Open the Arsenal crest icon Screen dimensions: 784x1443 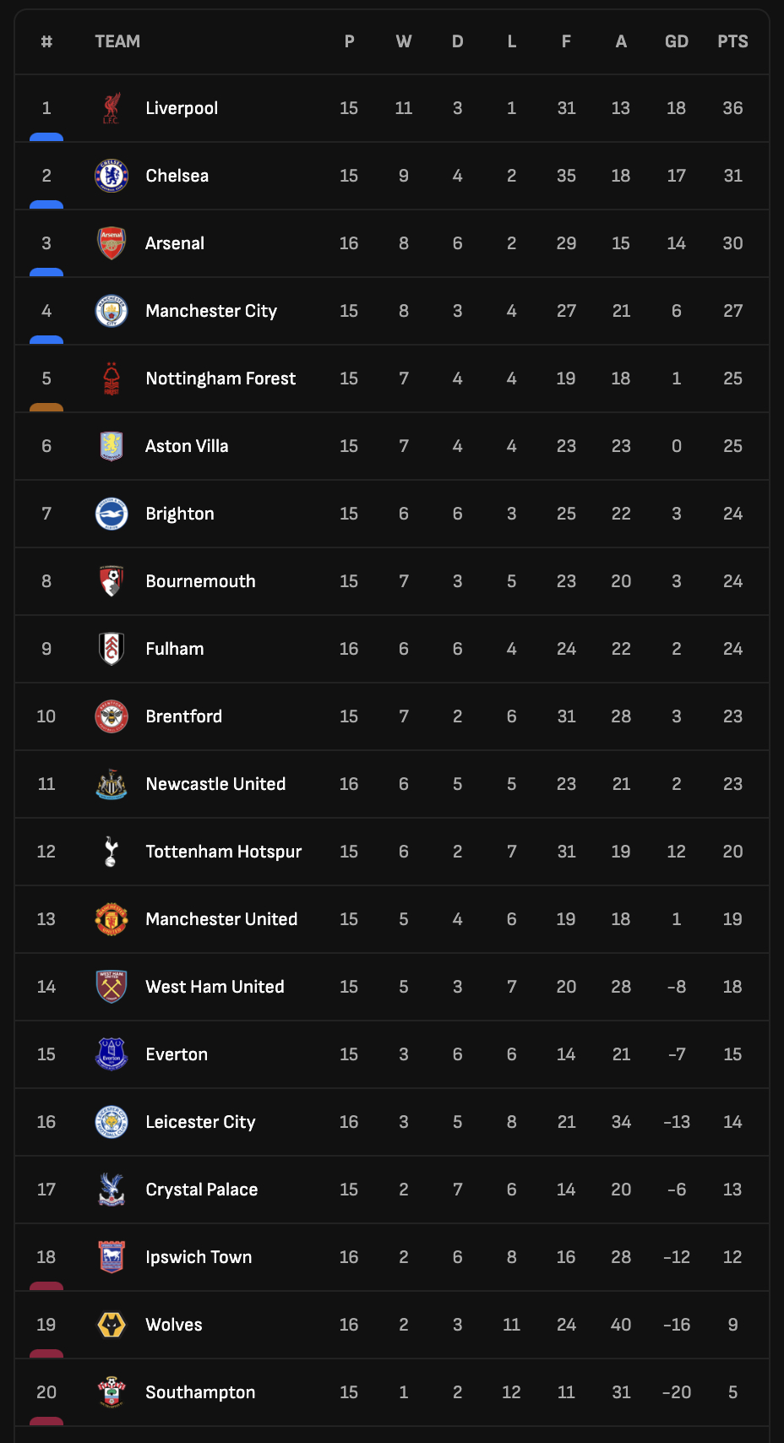click(x=112, y=243)
